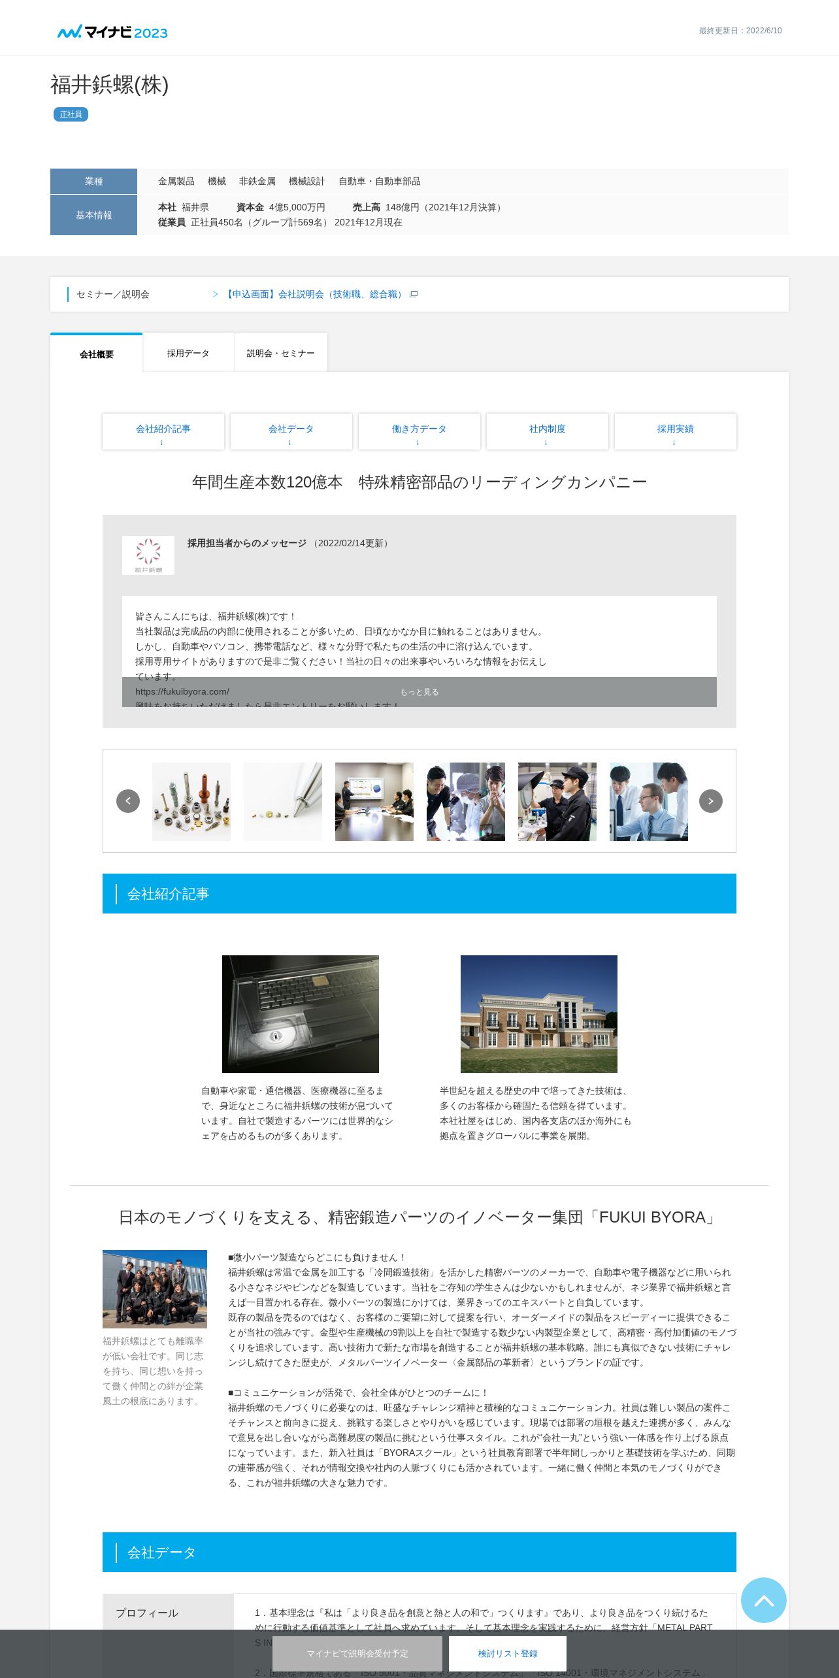Select the 会社概要 tab
Image resolution: width=839 pixels, height=1678 pixels.
tap(97, 354)
